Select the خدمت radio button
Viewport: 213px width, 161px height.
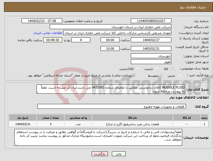[x=157, y=68]
